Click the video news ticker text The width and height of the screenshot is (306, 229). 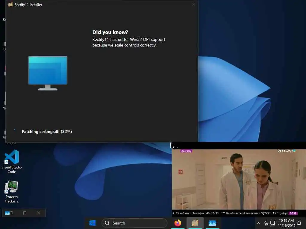point(230,213)
